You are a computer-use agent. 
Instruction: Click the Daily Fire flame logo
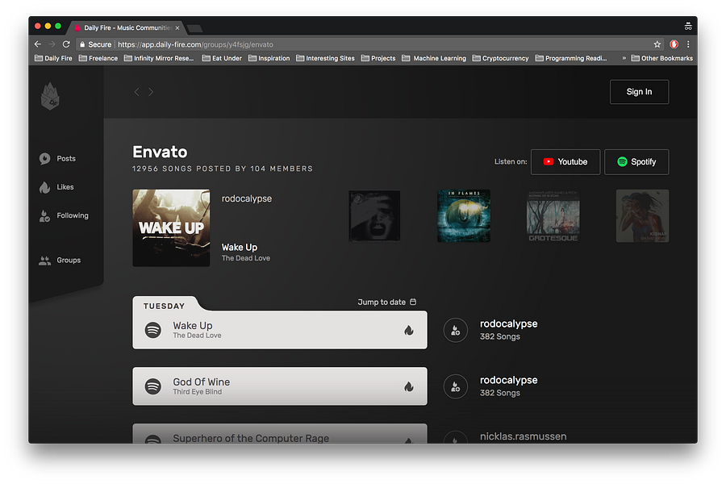pos(50,96)
